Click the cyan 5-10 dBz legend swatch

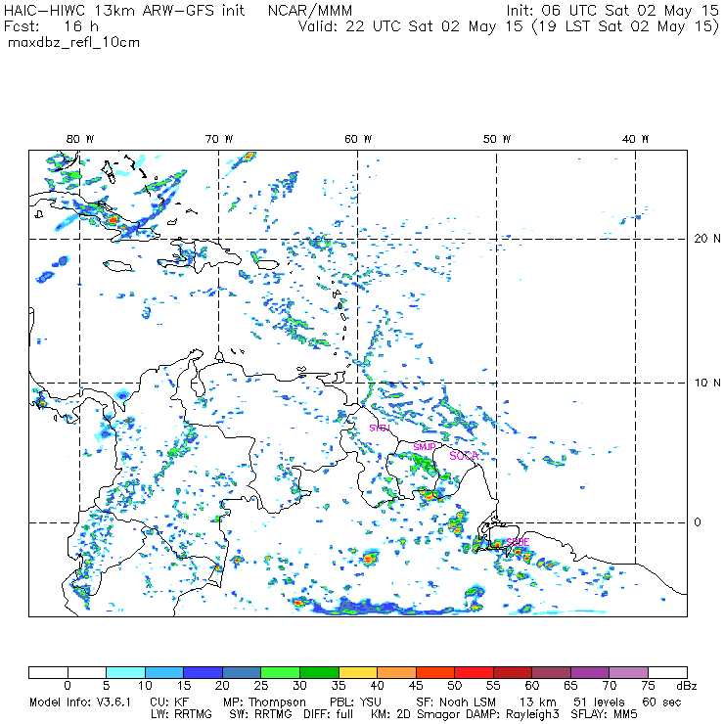tap(125, 672)
